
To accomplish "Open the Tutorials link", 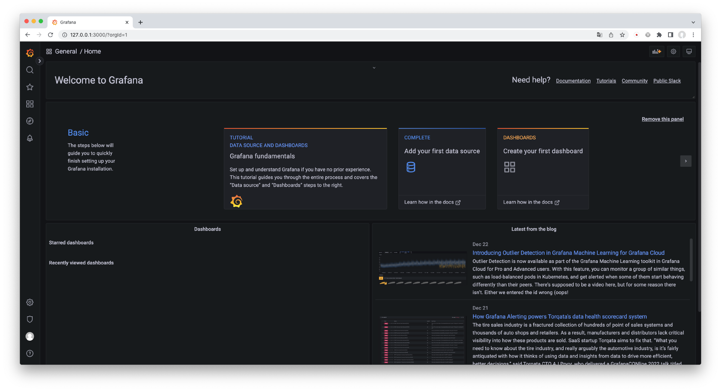I will pos(606,81).
